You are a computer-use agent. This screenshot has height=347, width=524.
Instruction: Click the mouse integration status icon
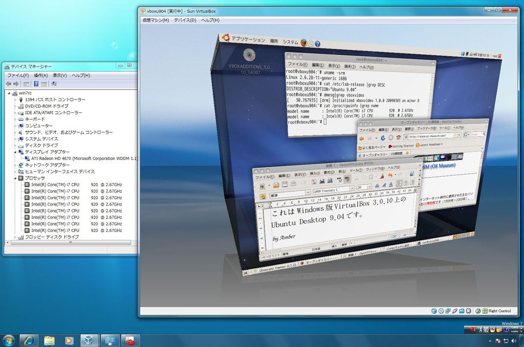click(478, 311)
